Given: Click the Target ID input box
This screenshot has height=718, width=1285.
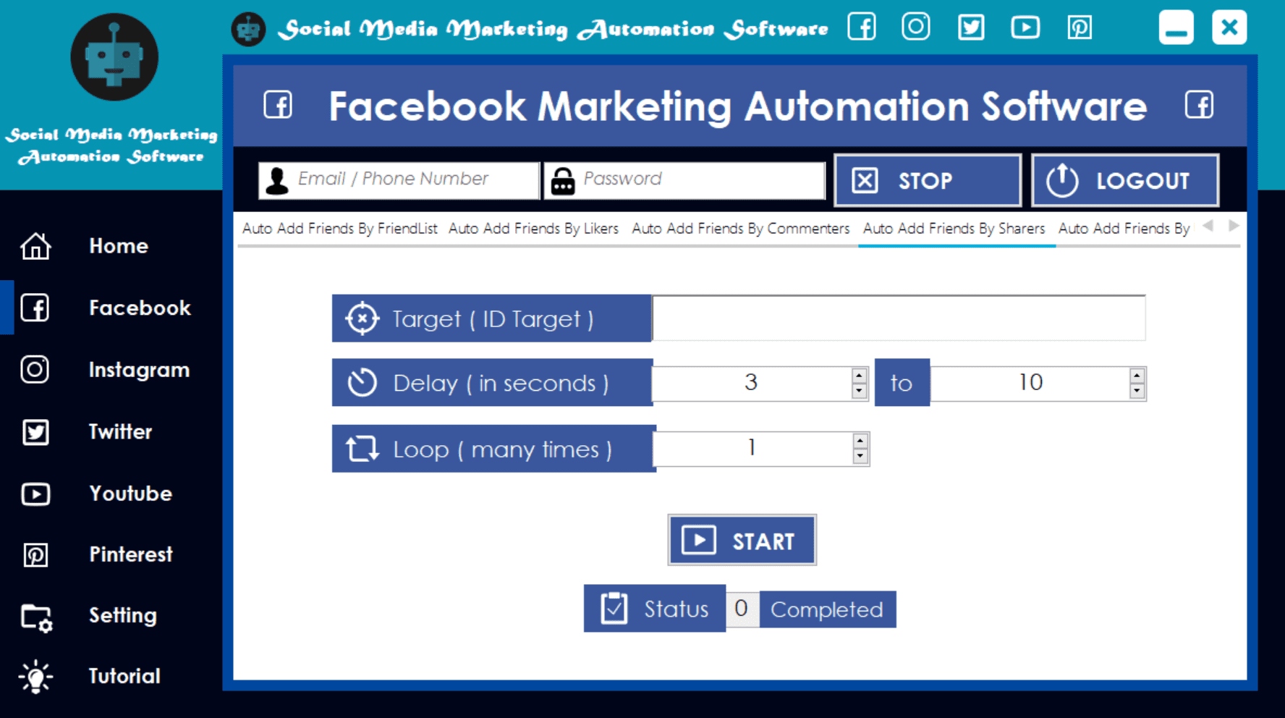Looking at the screenshot, I should pyautogui.click(x=899, y=318).
